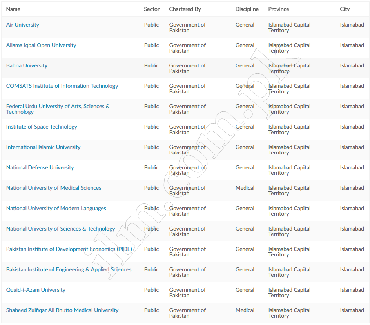Click the Sector column header
Image resolution: width=370 pixels, height=325 pixels.
click(152, 9)
